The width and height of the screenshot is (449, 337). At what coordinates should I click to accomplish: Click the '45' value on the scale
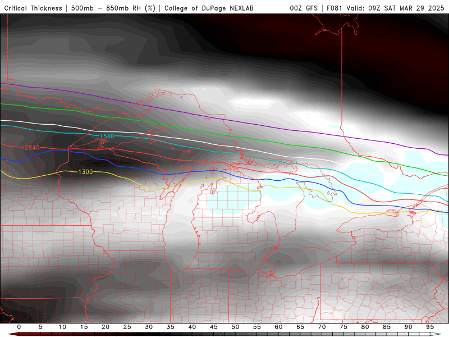coord(214,327)
